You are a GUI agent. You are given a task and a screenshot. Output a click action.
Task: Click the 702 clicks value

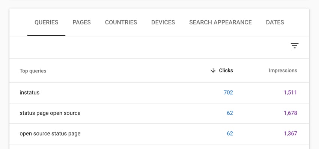228,93
